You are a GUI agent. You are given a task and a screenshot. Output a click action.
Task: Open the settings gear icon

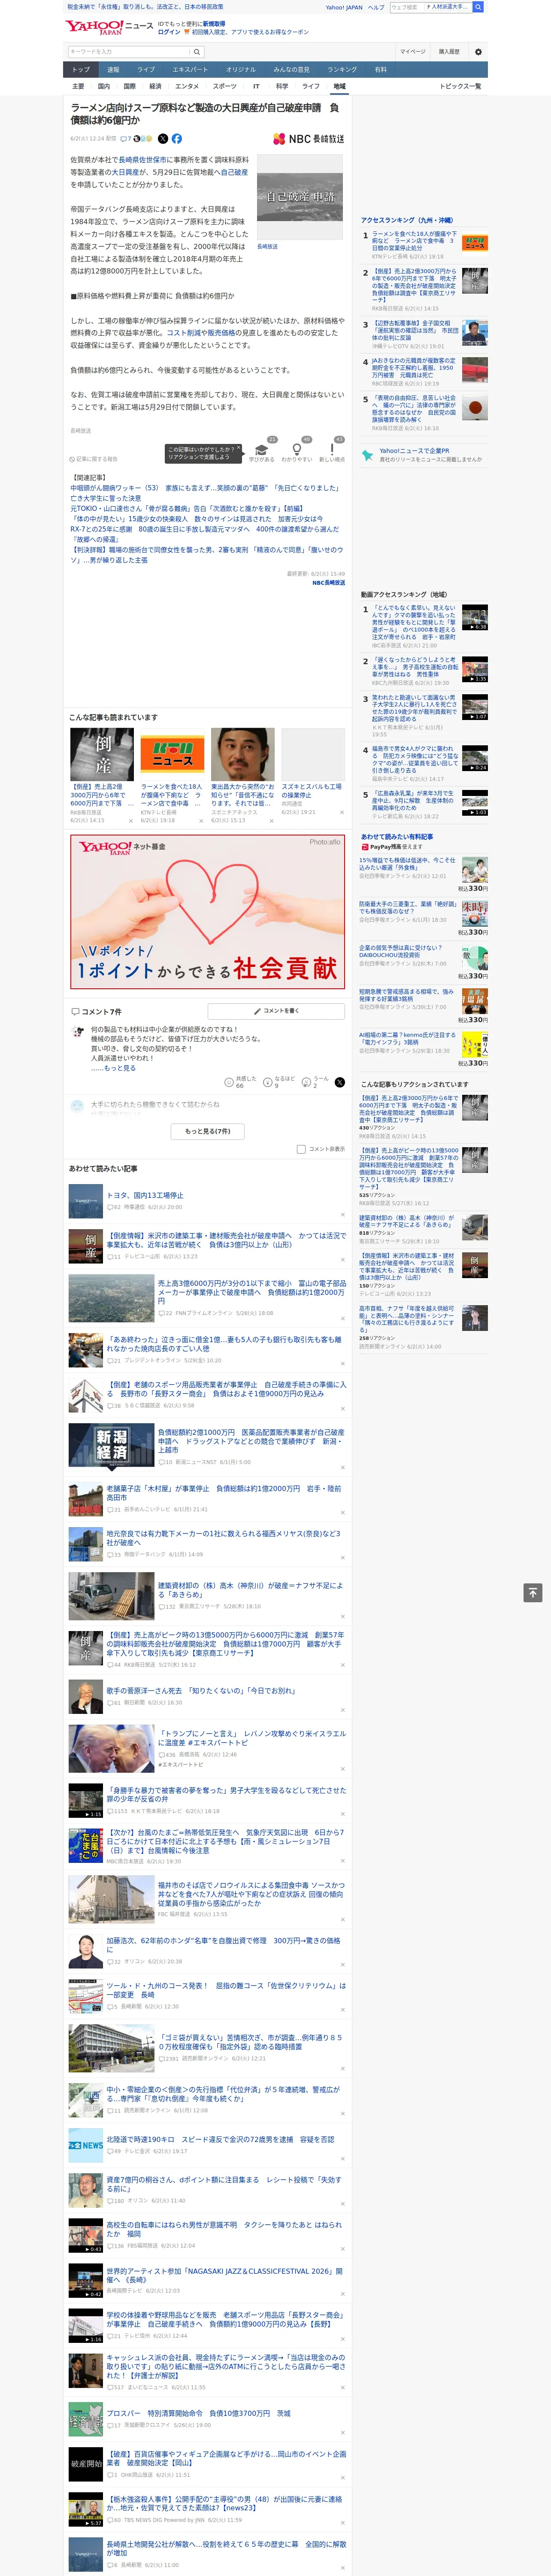tap(478, 52)
